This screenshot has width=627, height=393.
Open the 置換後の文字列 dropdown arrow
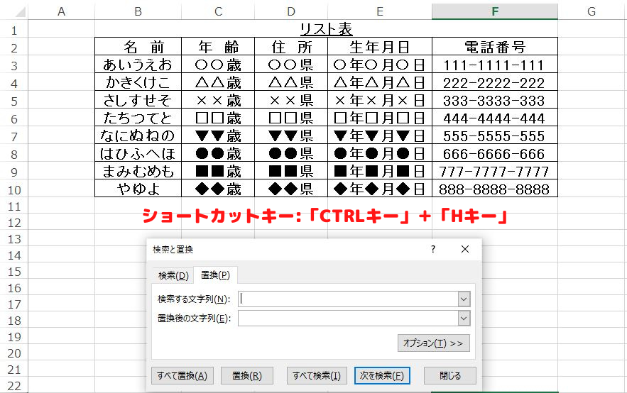coord(464,318)
